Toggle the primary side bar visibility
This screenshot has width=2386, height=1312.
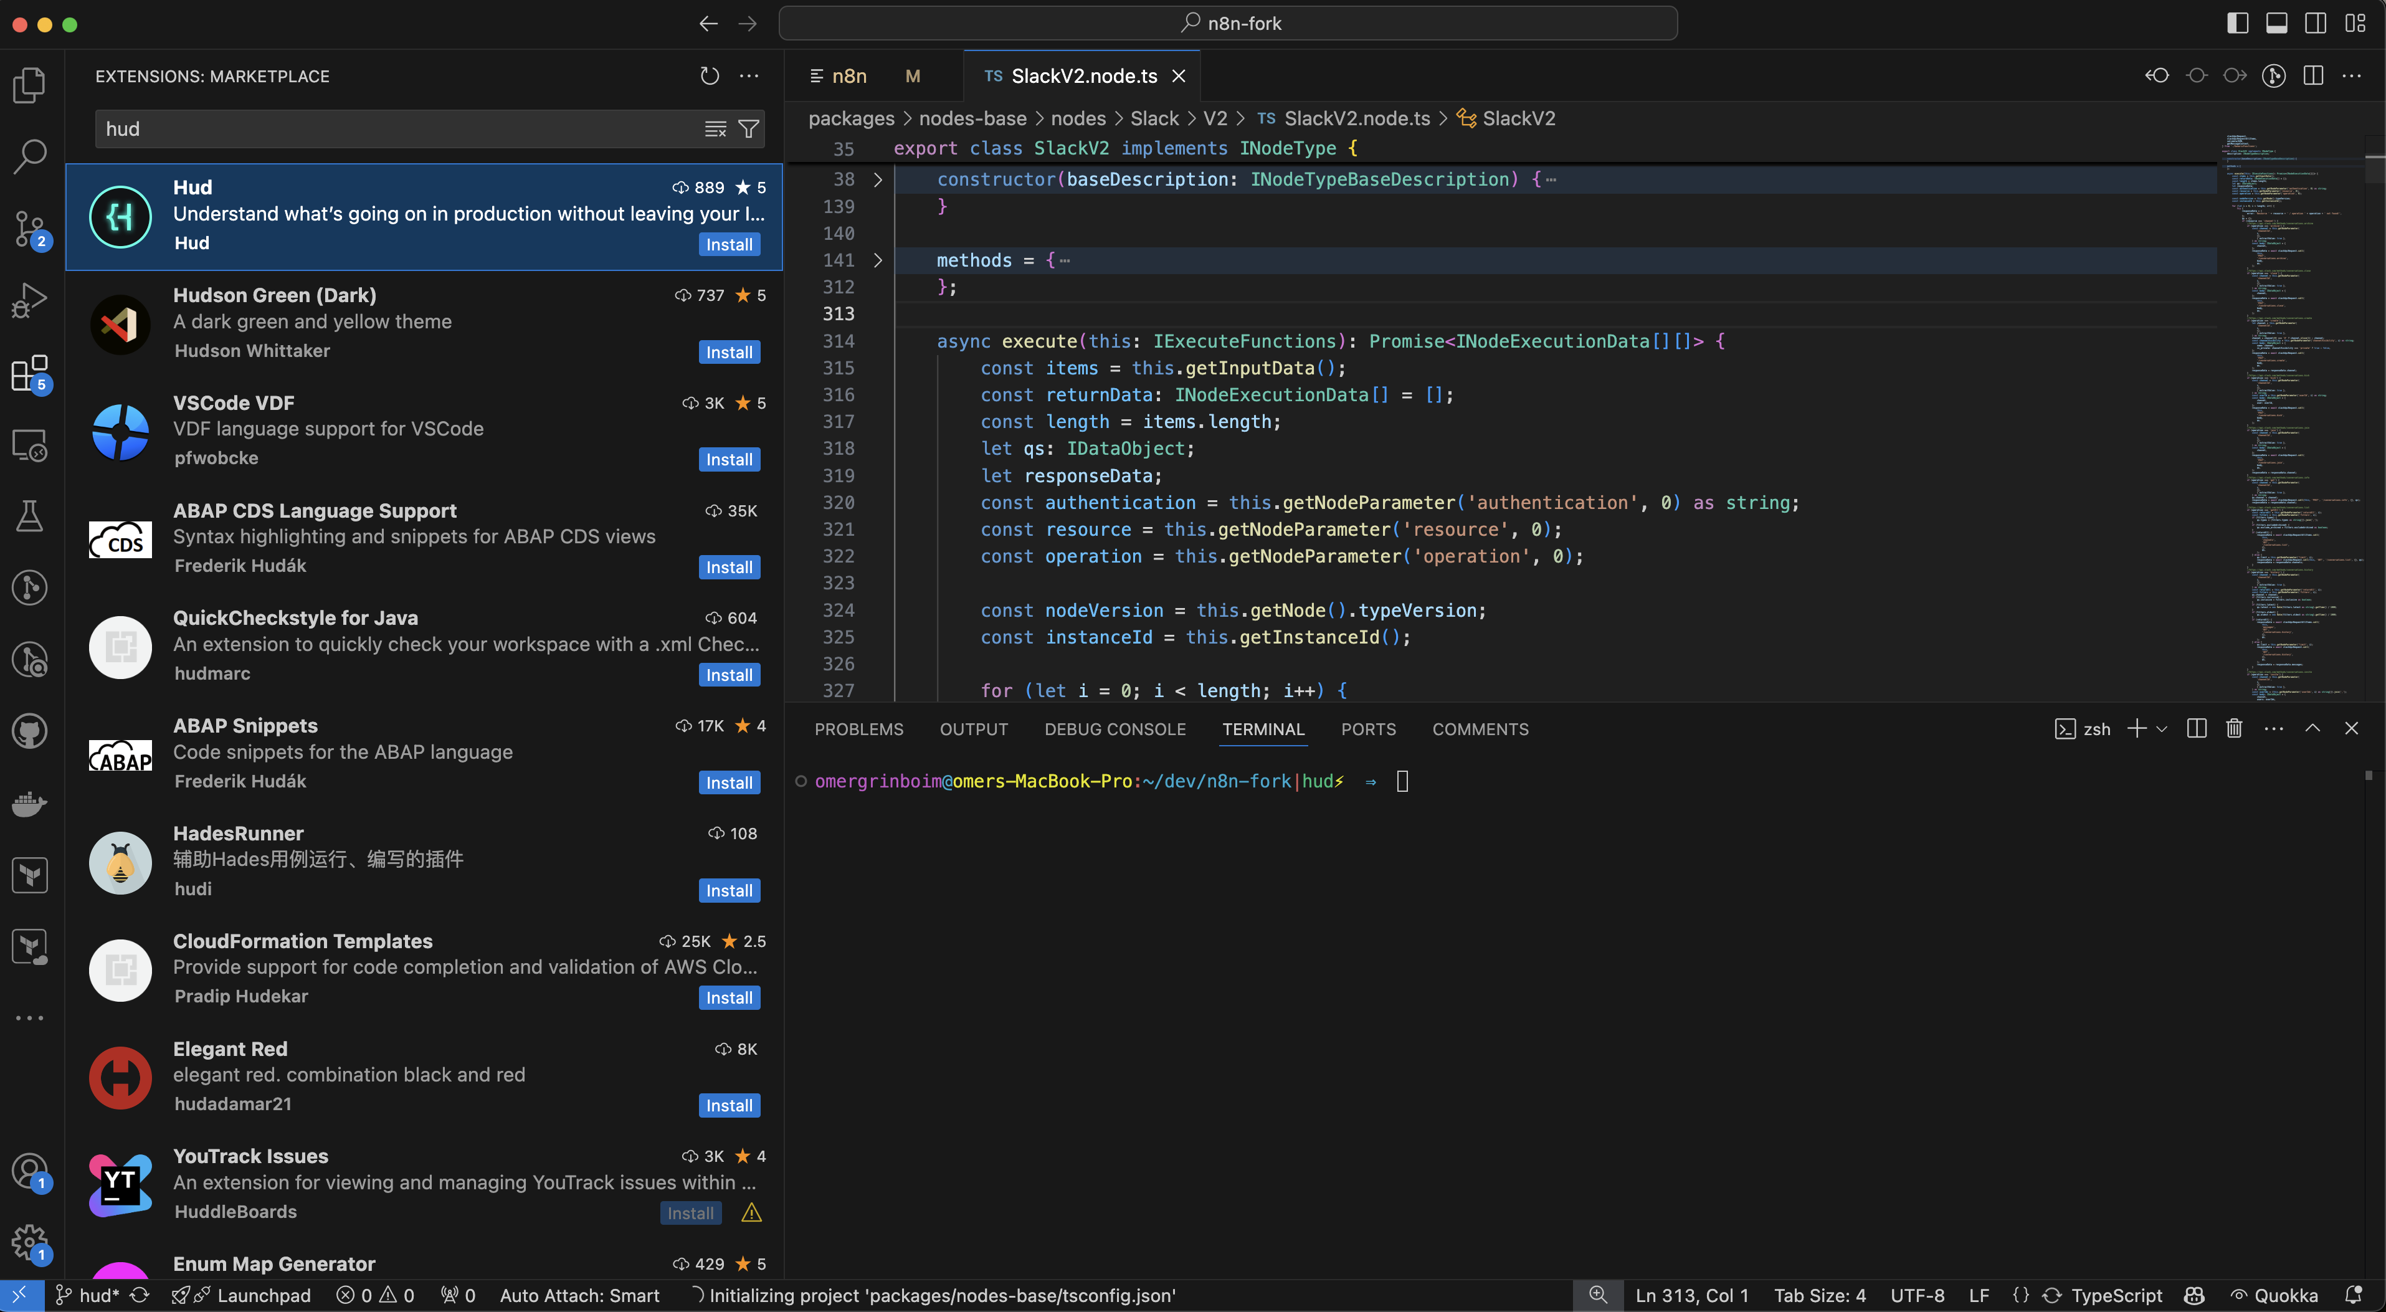2237,23
